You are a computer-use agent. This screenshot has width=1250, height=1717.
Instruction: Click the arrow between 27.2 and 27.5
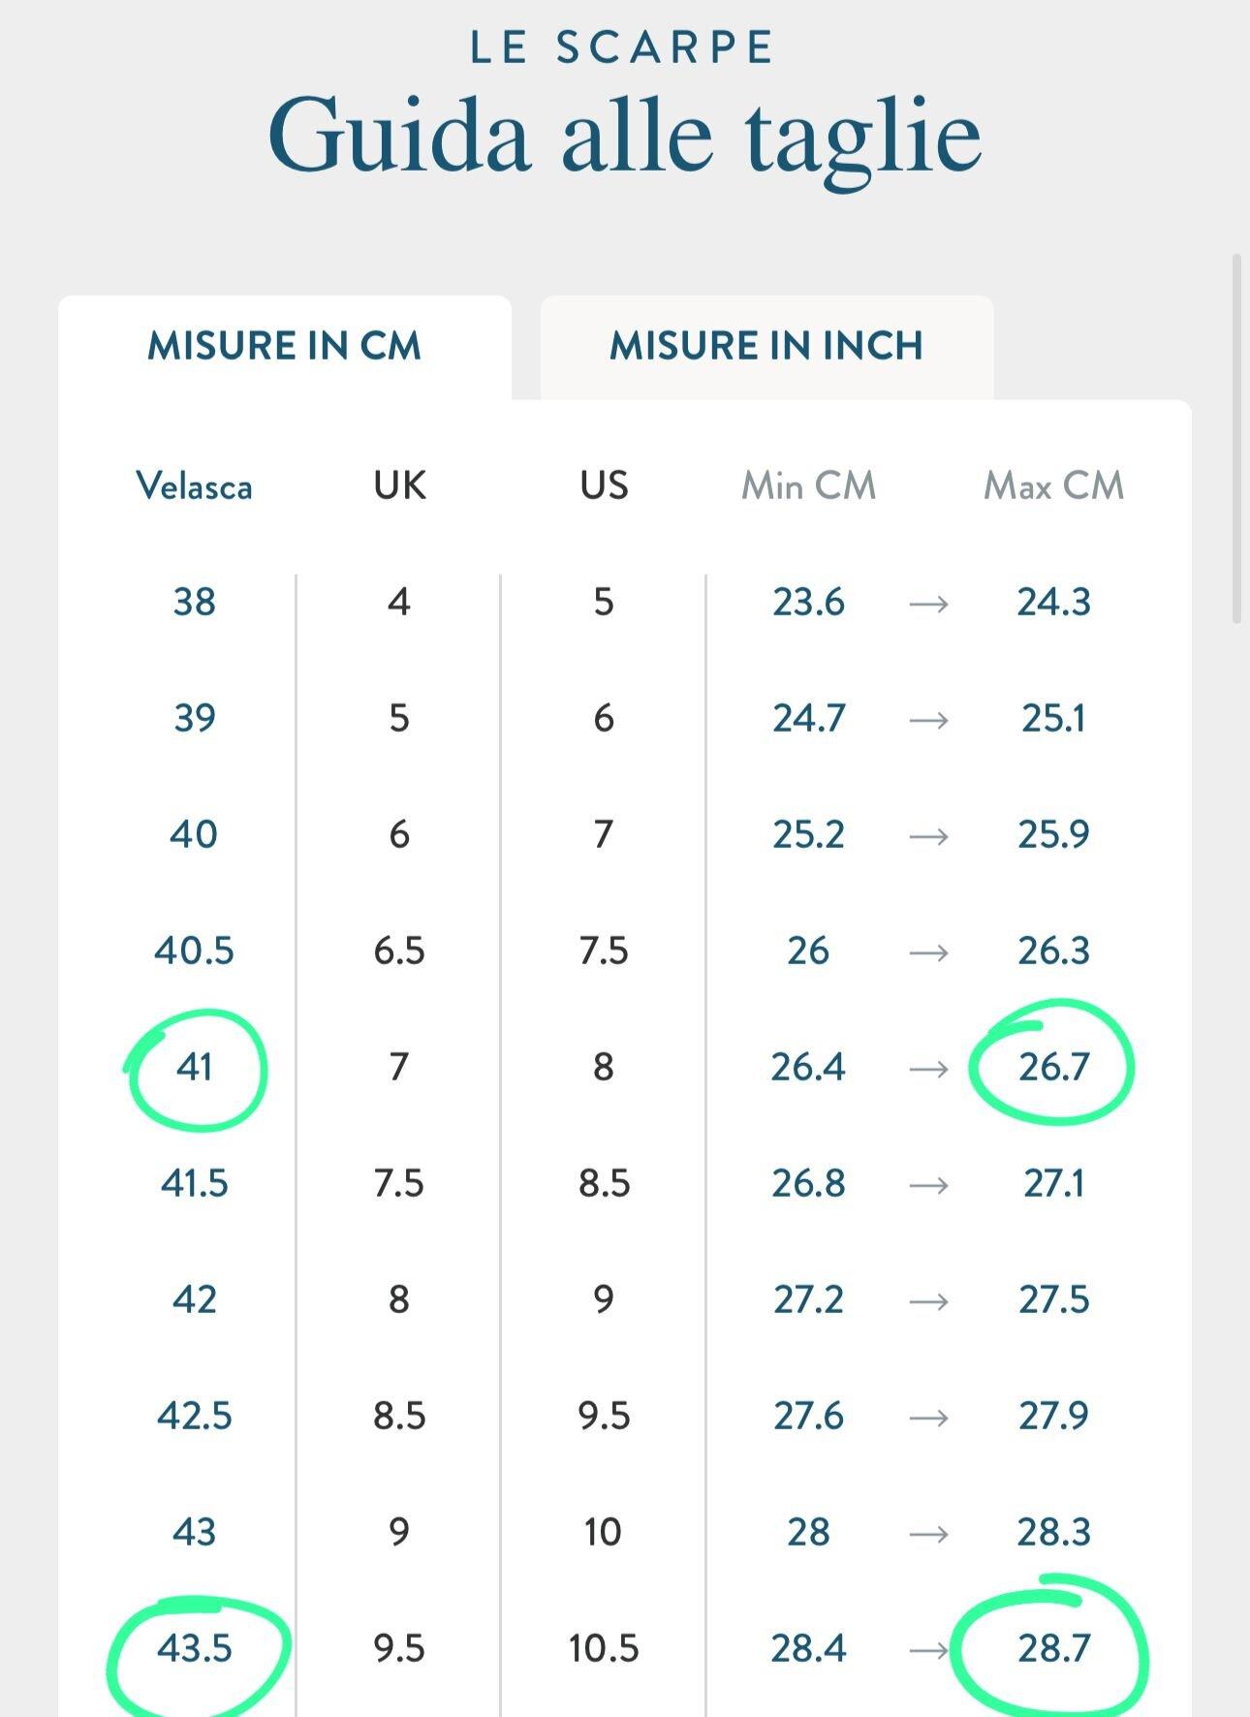click(x=928, y=1301)
